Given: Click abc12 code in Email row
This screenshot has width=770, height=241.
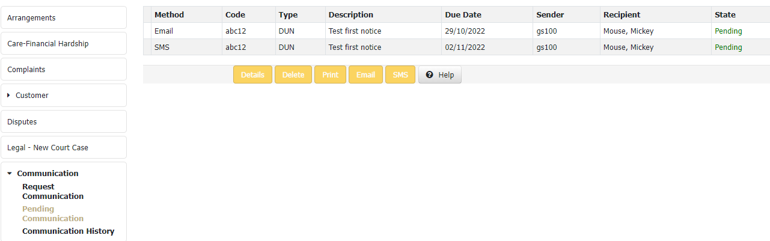Looking at the screenshot, I should pyautogui.click(x=236, y=31).
